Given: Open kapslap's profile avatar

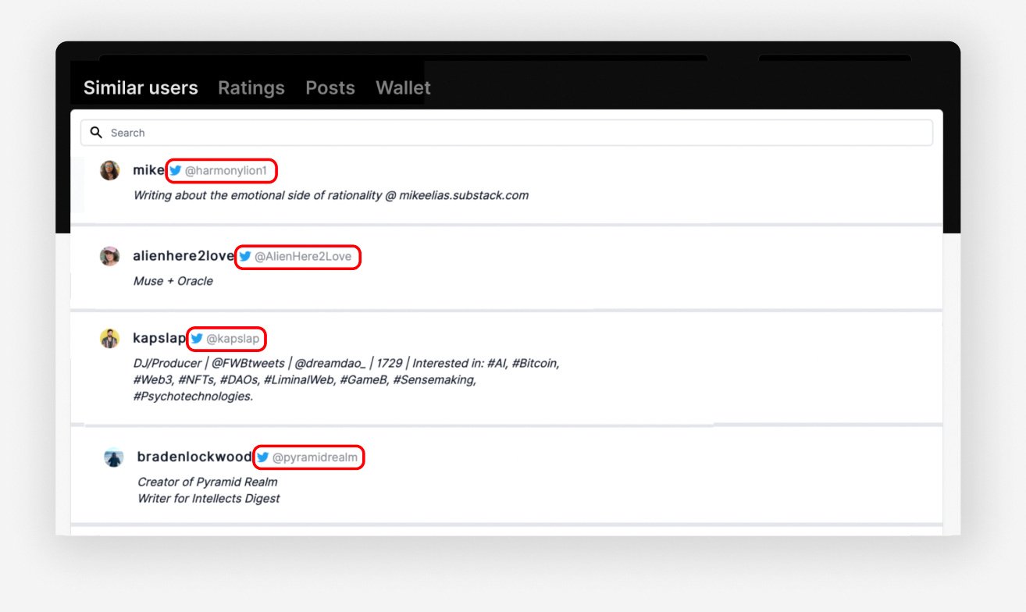Looking at the screenshot, I should point(110,339).
